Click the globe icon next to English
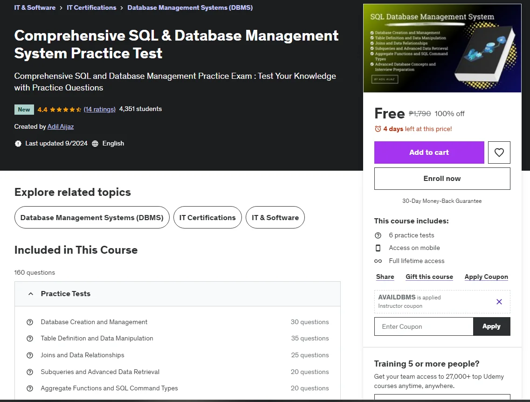Screen dimensions: 530x402 tap(95, 143)
